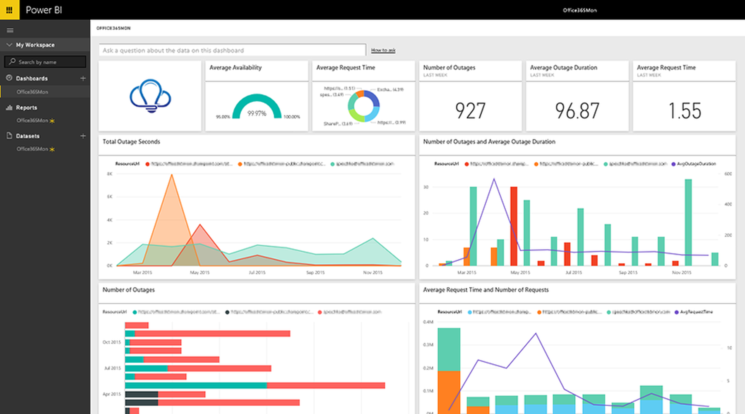This screenshot has width=745, height=414.
Task: Click the Datasets document icon
Action: pyautogui.click(x=9, y=136)
